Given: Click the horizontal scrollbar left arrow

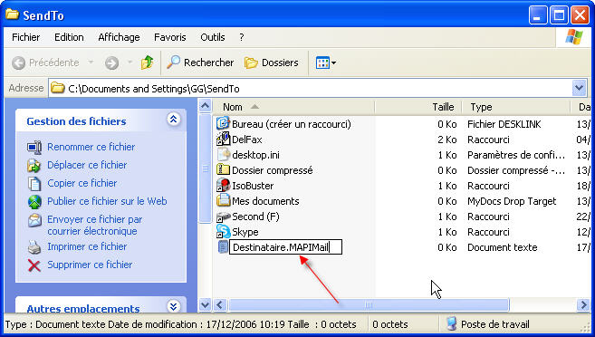Looking at the screenshot, I should 220,304.
